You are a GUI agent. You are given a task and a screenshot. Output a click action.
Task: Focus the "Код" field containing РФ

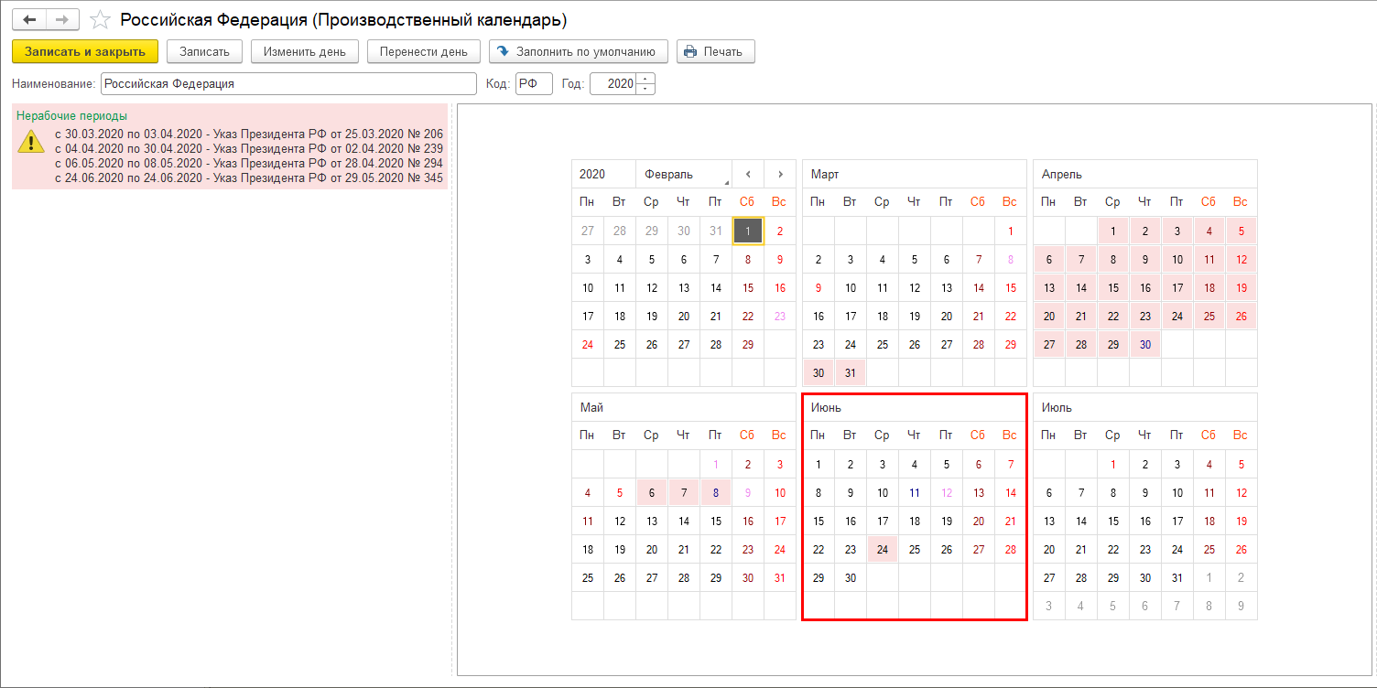pyautogui.click(x=534, y=84)
